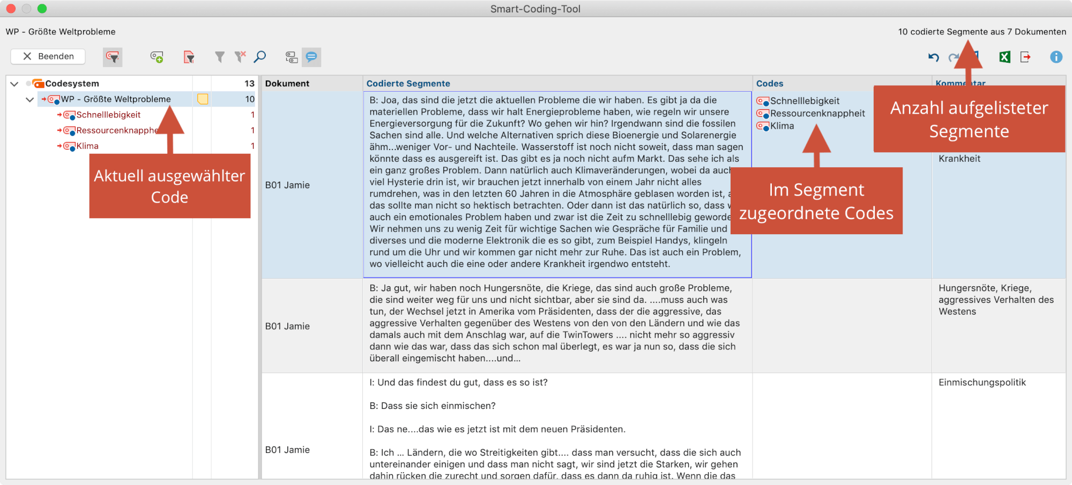Click B01 Jamie beside the Hungersnöte segment
Screen dimensions: 1072x485
pyautogui.click(x=287, y=326)
